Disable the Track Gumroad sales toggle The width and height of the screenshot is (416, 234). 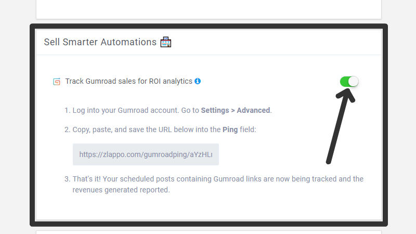[x=349, y=82]
